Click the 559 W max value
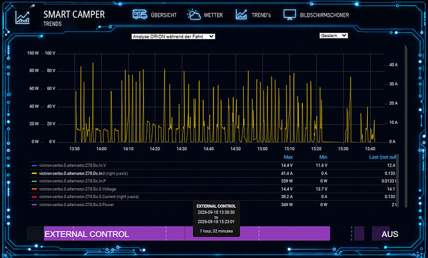The width and height of the screenshot is (428, 258). 287,181
